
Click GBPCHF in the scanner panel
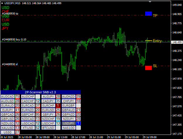pos(28,114)
